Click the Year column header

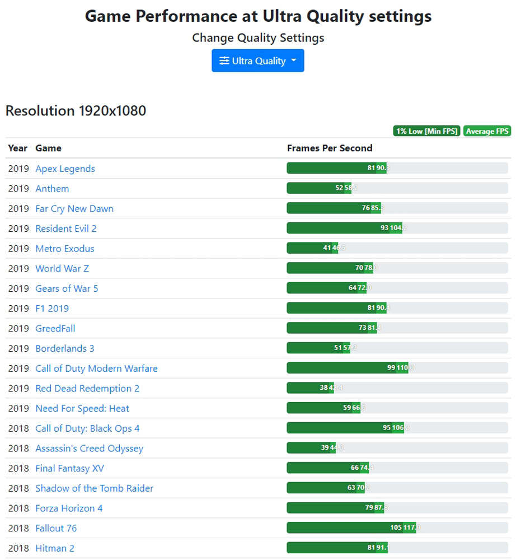pos(17,148)
